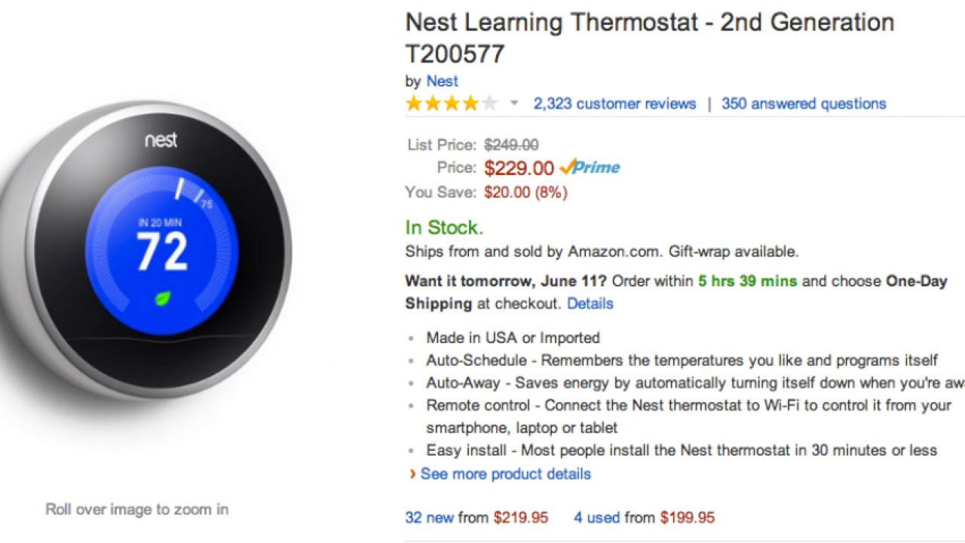Click the Prime logo beside the price
This screenshot has height=543, width=965.
click(x=590, y=167)
